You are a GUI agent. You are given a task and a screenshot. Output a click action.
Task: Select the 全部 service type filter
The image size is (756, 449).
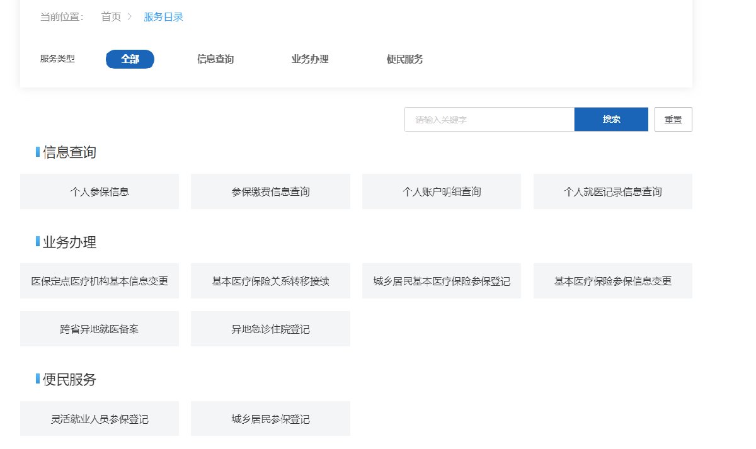click(130, 59)
